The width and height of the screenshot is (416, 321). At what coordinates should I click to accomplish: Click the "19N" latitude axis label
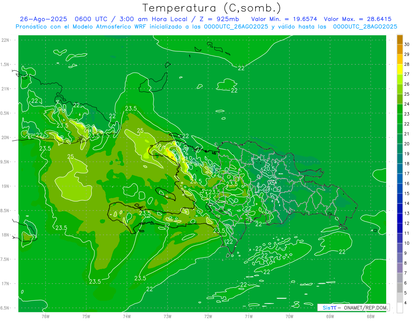coord(6,186)
